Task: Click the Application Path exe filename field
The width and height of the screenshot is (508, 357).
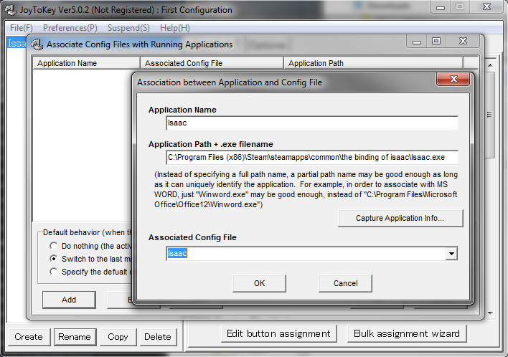Action: 312,157
